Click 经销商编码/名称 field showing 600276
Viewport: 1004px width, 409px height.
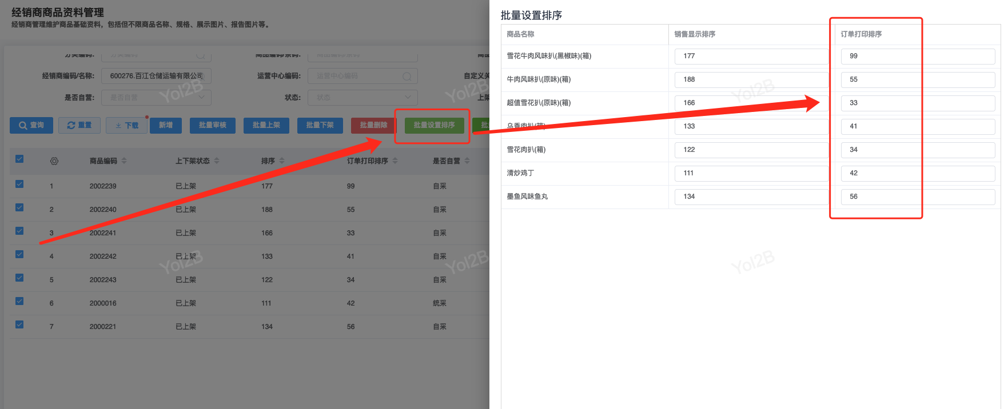[156, 76]
